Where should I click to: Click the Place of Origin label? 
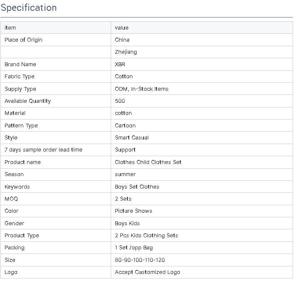(x=23, y=40)
